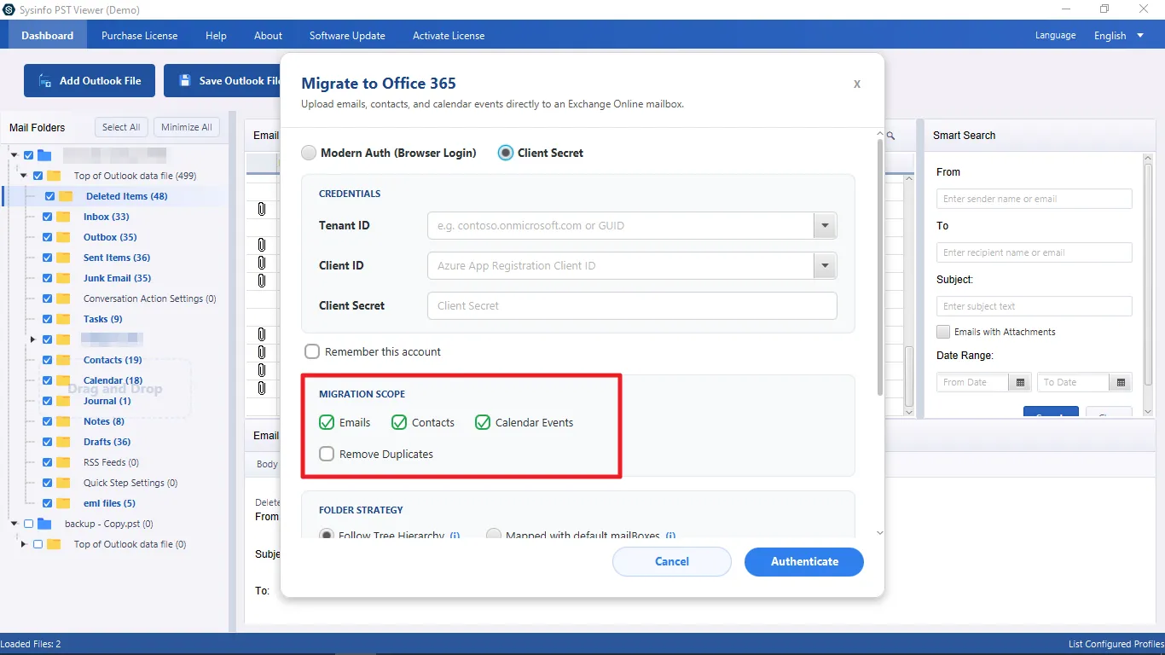Viewport: 1165px width, 655px height.
Task: Click the Minimize All button
Action: 187,127
